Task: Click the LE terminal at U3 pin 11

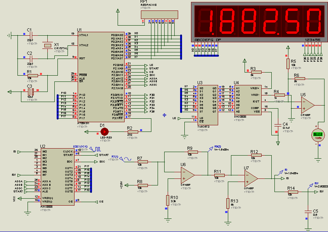Action: tap(177, 118)
